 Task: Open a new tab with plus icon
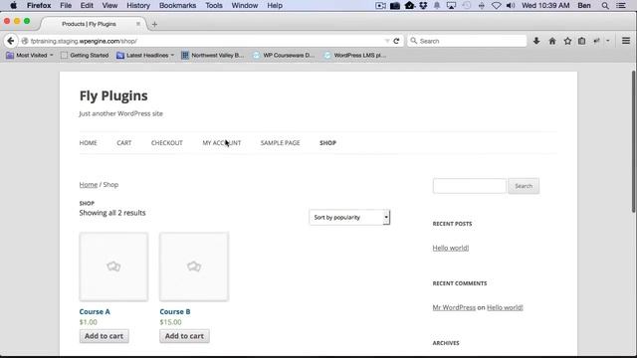(154, 24)
